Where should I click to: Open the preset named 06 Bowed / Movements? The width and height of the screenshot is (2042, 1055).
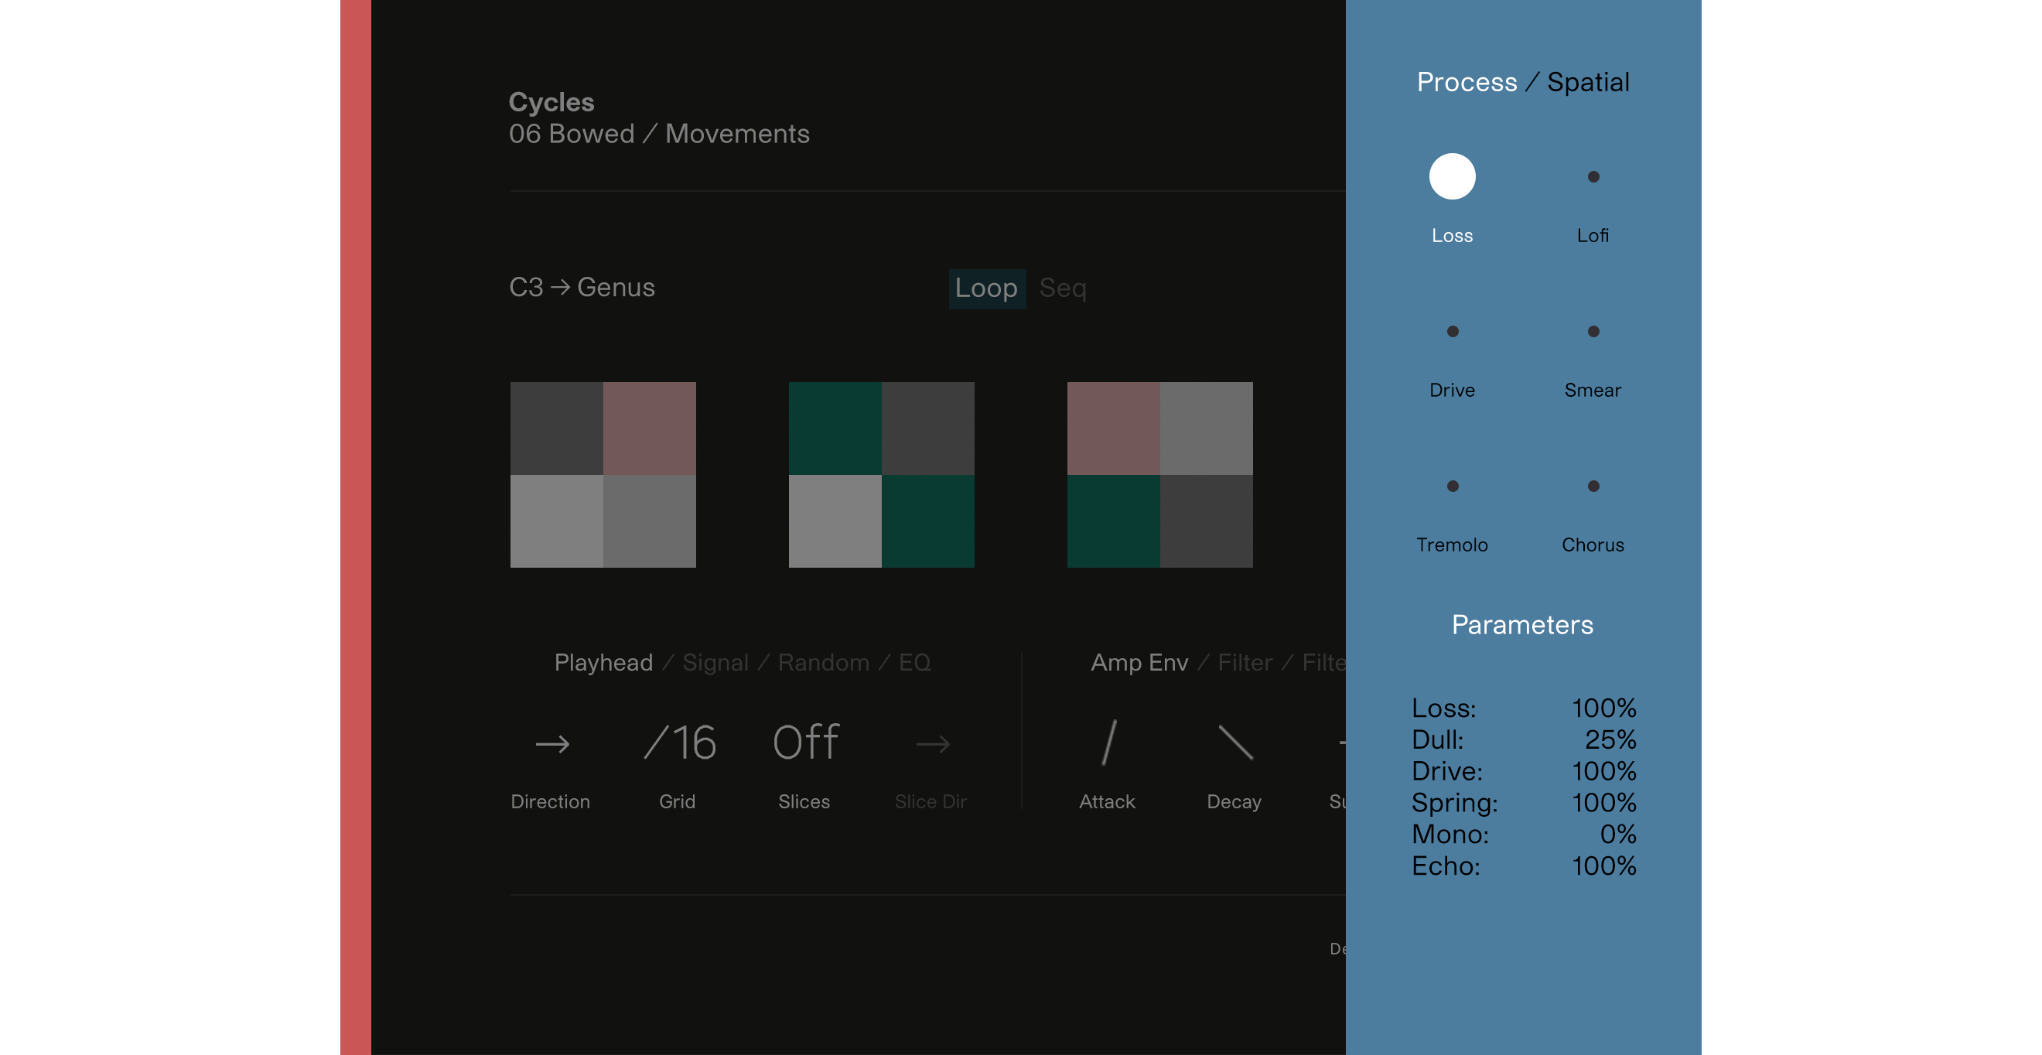point(660,134)
